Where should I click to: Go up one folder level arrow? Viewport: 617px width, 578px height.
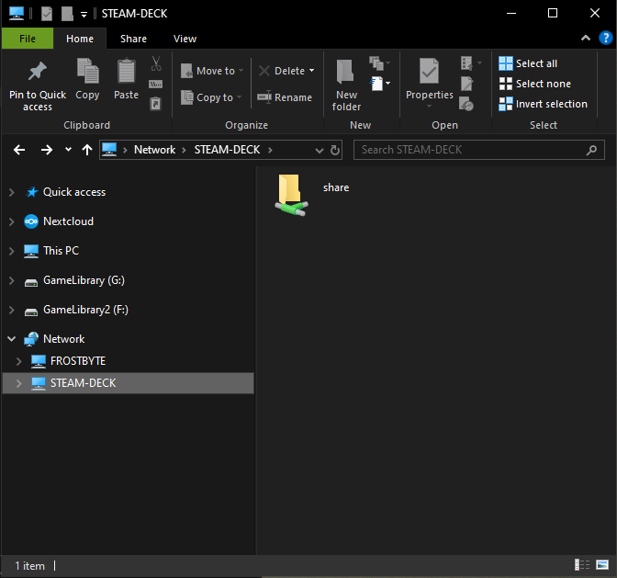point(87,150)
